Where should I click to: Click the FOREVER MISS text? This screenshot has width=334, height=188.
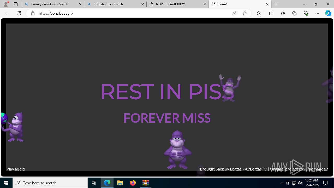[x=167, y=118]
